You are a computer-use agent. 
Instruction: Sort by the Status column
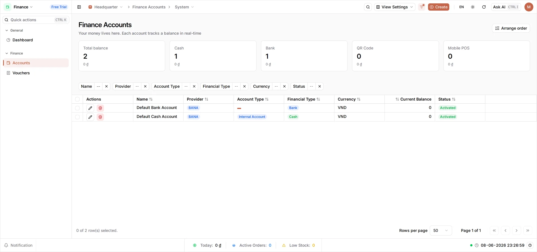(447, 99)
